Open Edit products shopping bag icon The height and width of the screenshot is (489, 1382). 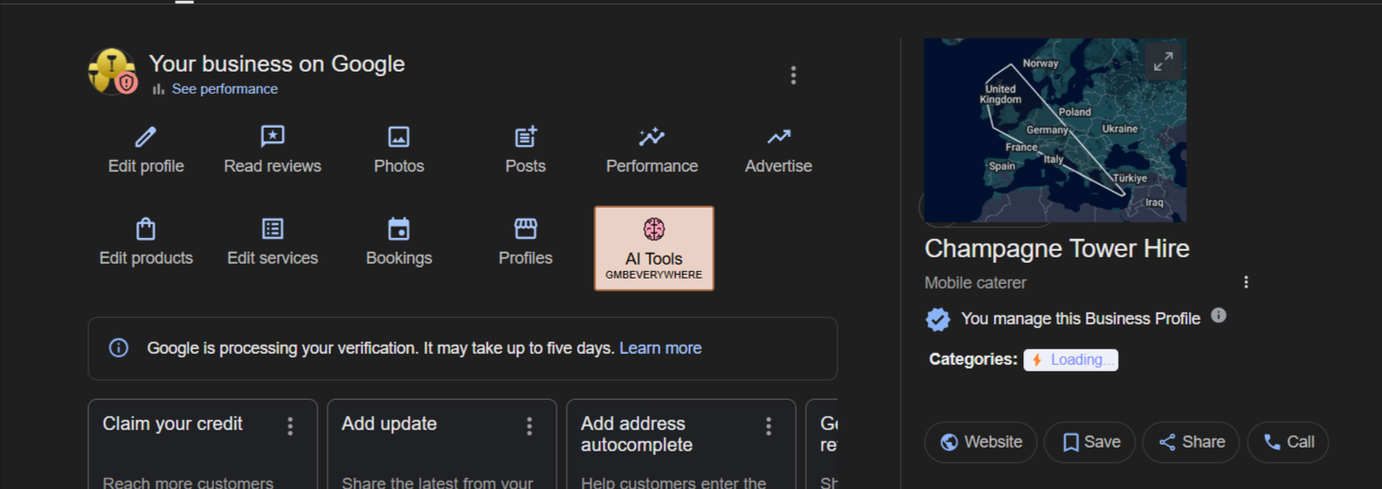(x=145, y=229)
